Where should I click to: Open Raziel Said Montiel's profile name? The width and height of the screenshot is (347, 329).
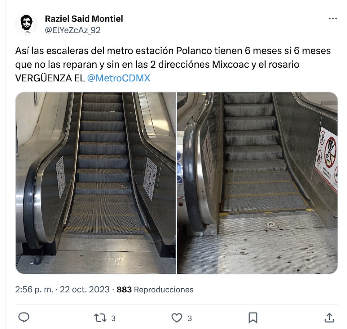84,19
